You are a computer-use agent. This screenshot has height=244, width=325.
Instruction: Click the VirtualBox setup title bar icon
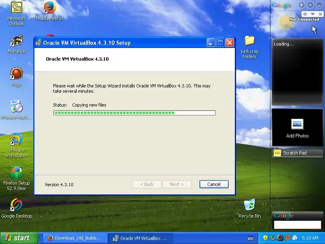coord(39,43)
